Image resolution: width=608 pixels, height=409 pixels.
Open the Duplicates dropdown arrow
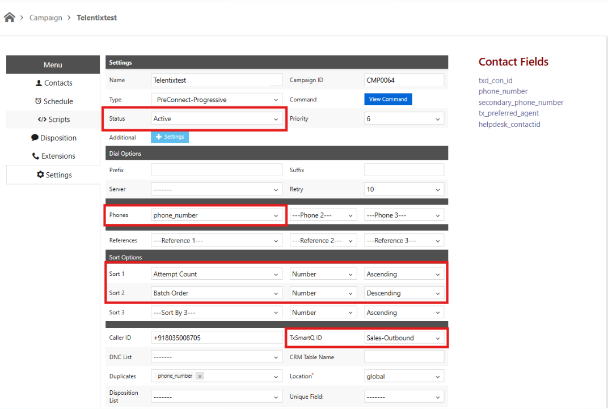point(276,377)
